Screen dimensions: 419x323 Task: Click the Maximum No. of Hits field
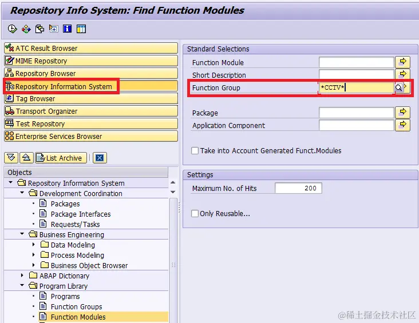[298, 188]
